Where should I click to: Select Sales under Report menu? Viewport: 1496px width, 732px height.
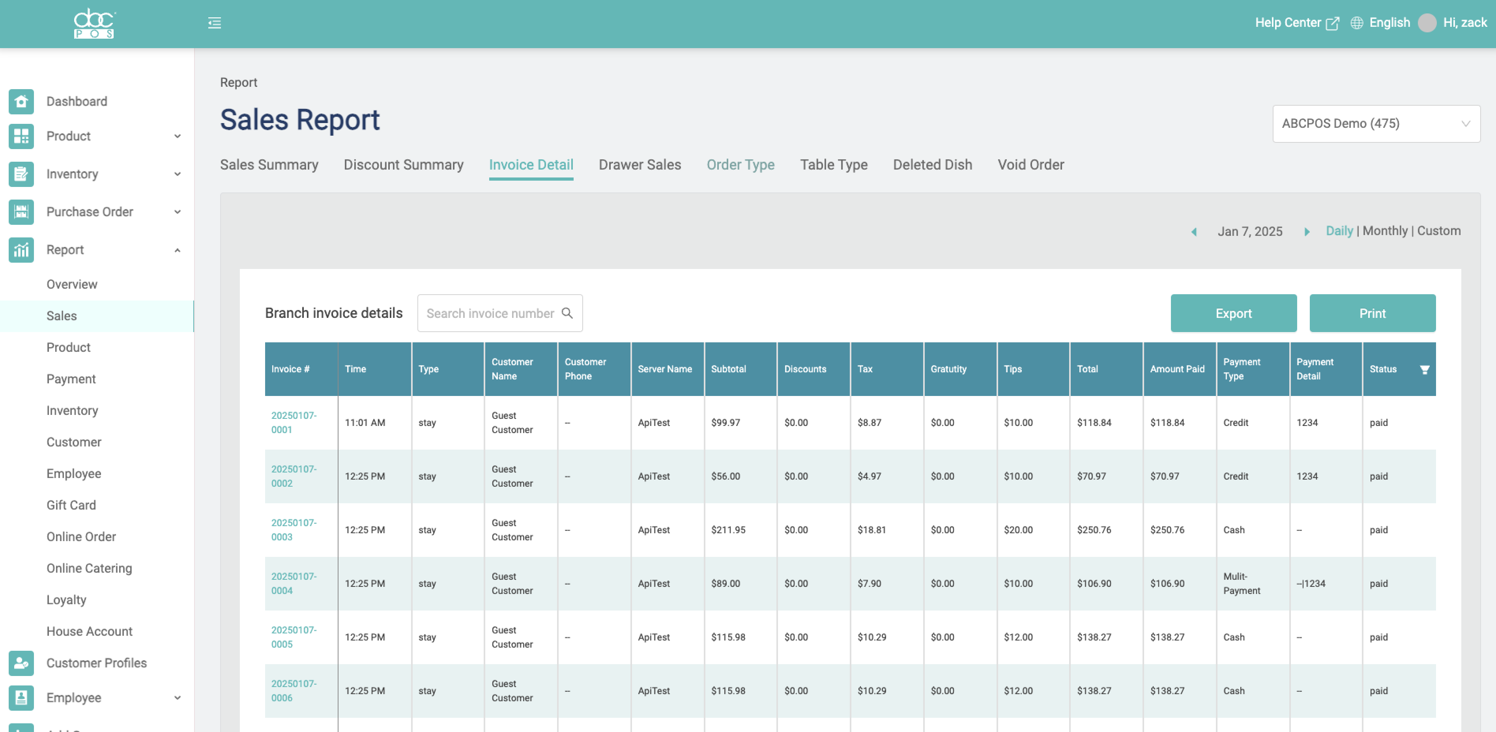(x=62, y=316)
